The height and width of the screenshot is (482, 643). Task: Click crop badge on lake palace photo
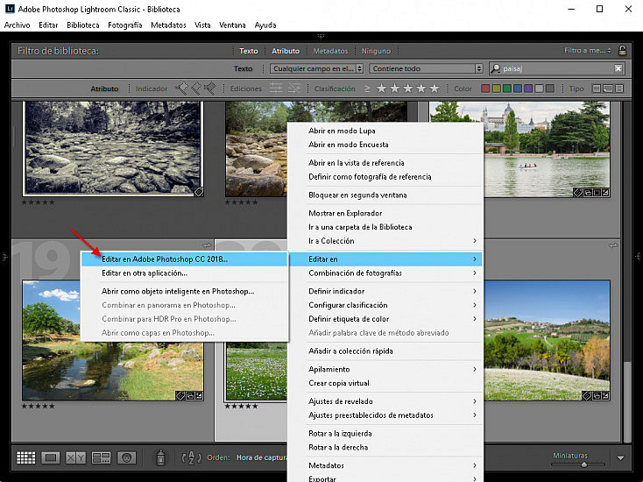597,193
